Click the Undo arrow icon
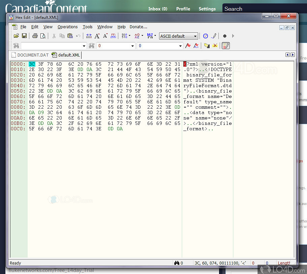This screenshot has height=274, width=307. (x=78, y=36)
